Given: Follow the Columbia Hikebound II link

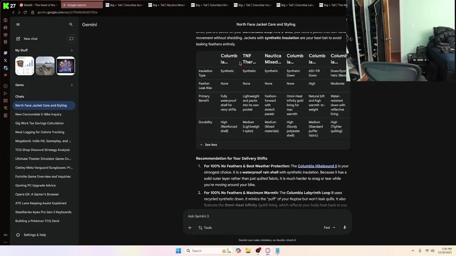Looking at the screenshot, I should [x=317, y=166].
